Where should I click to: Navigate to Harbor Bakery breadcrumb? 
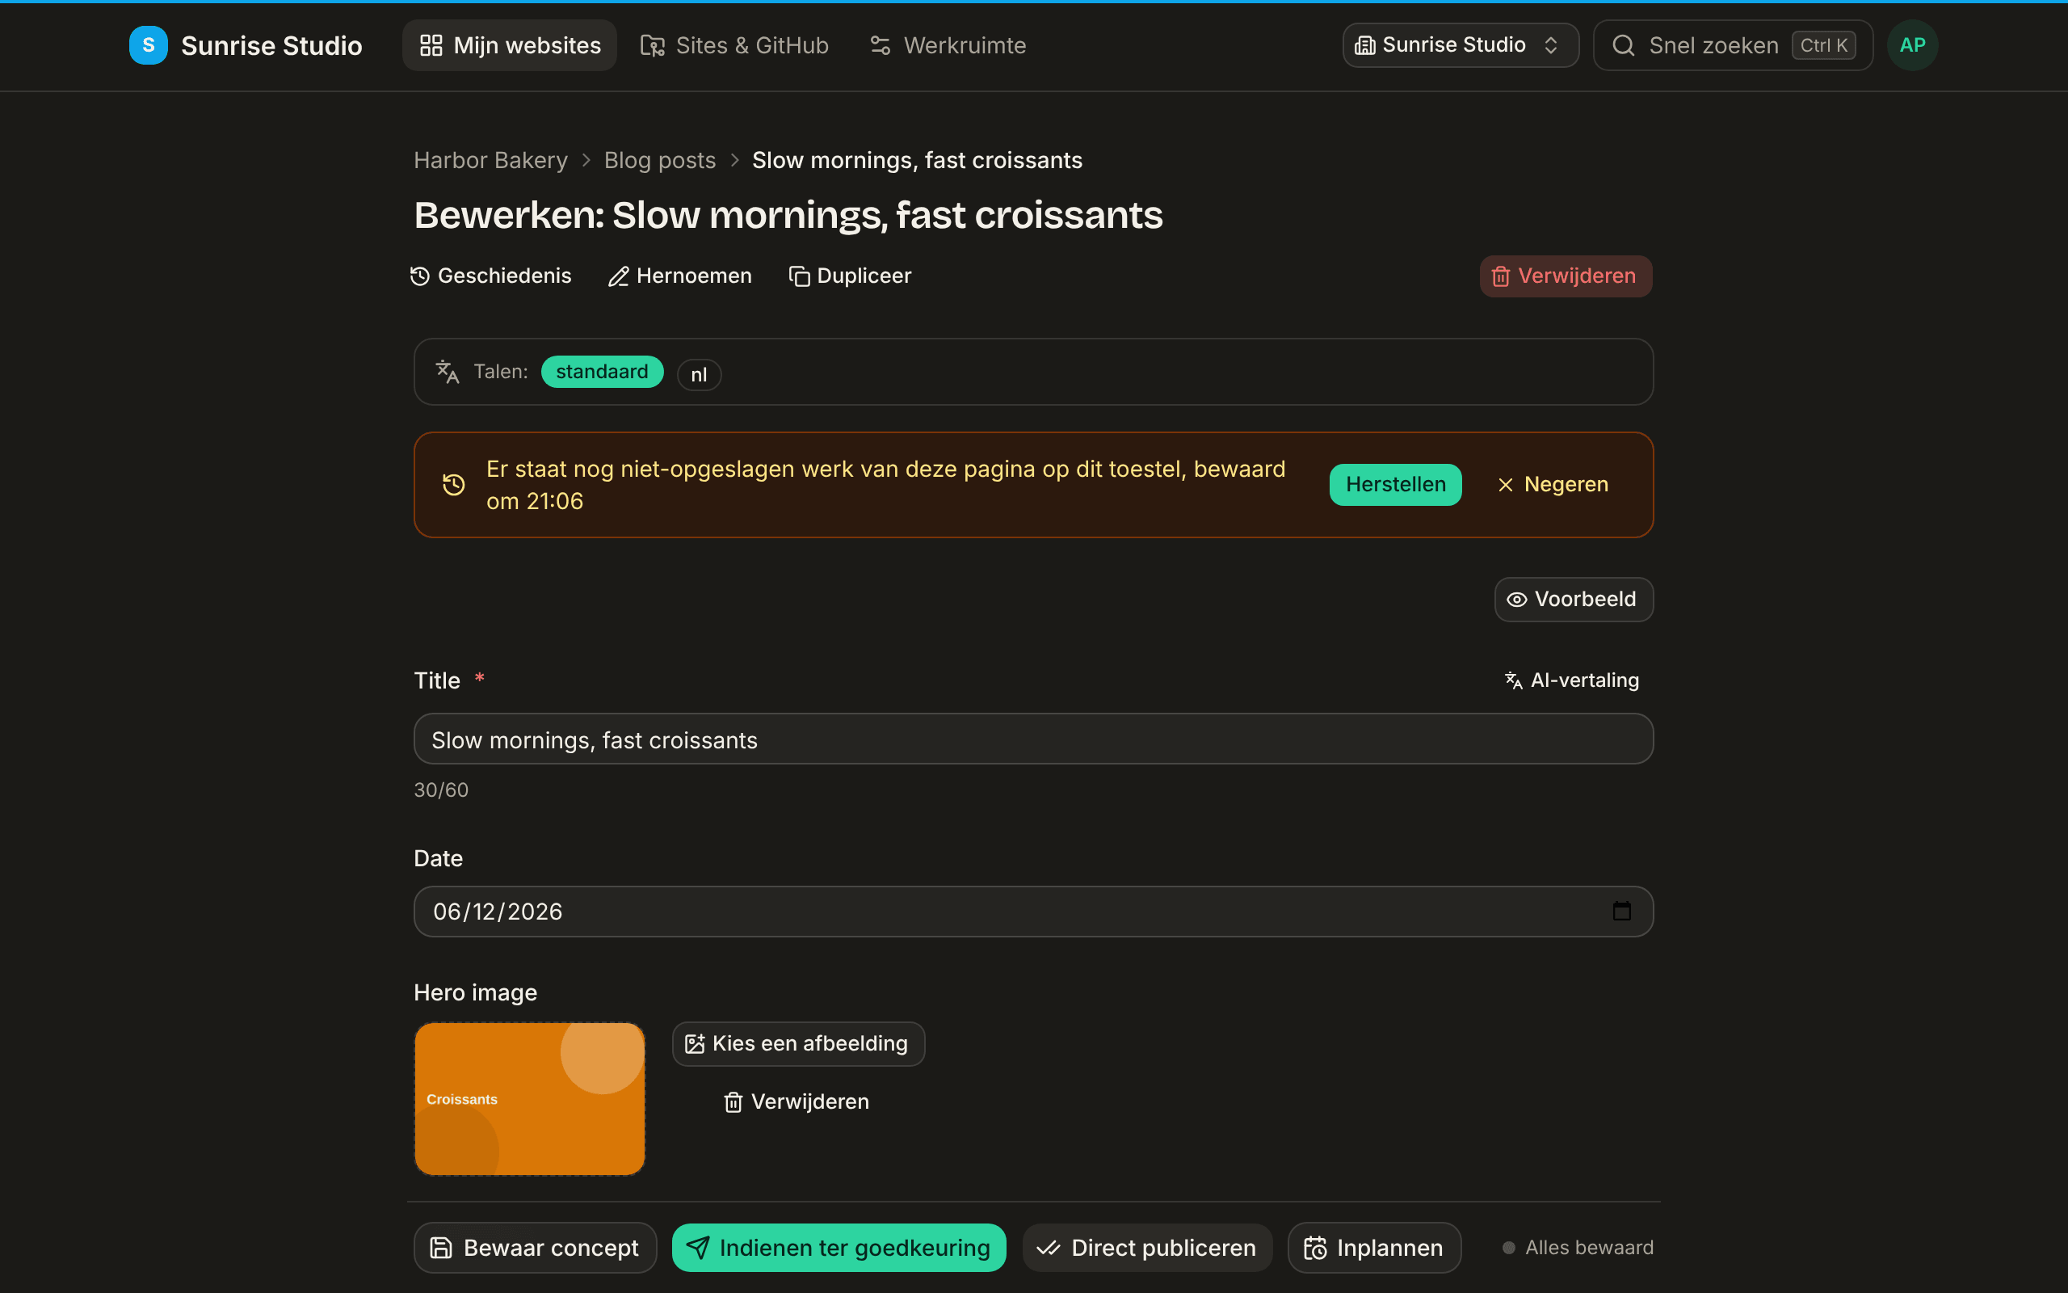(490, 160)
